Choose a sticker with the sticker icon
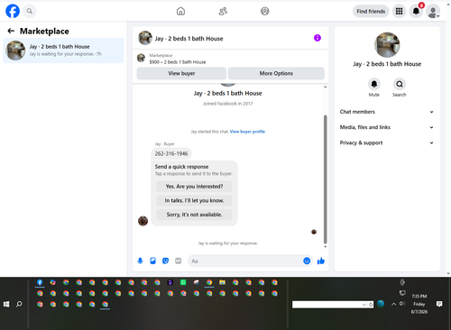The height and width of the screenshot is (330, 451). click(x=165, y=261)
